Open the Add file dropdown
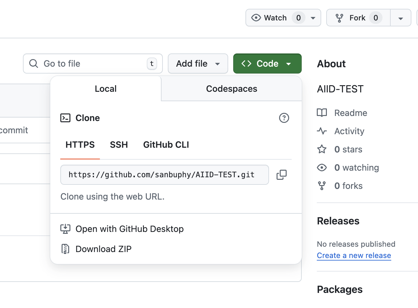Viewport: 418px width, 308px height. (198, 63)
